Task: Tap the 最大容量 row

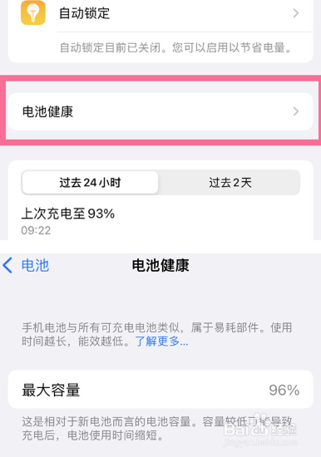Action: (x=160, y=390)
